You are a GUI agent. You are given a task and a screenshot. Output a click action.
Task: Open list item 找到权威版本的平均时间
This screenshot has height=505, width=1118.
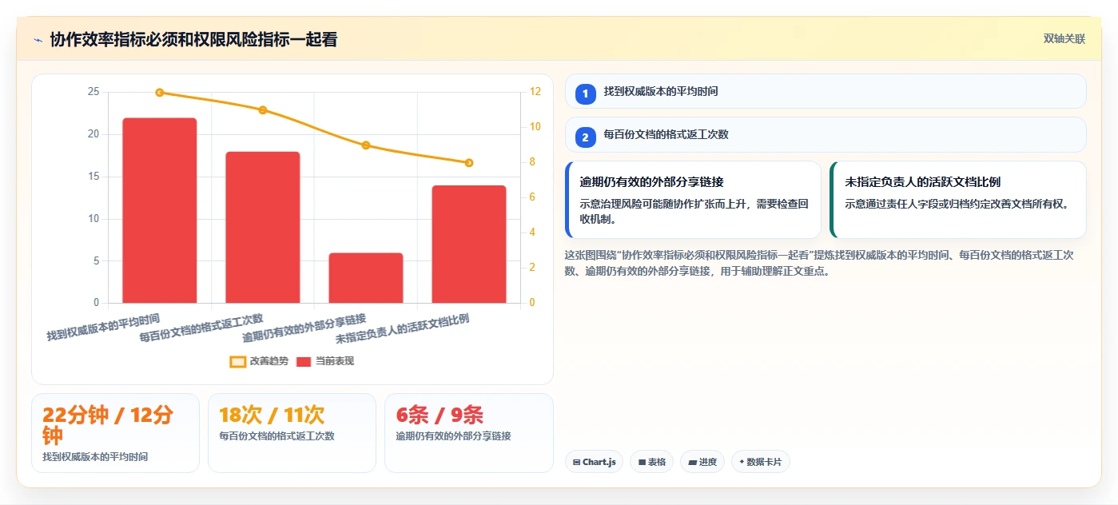(x=826, y=91)
